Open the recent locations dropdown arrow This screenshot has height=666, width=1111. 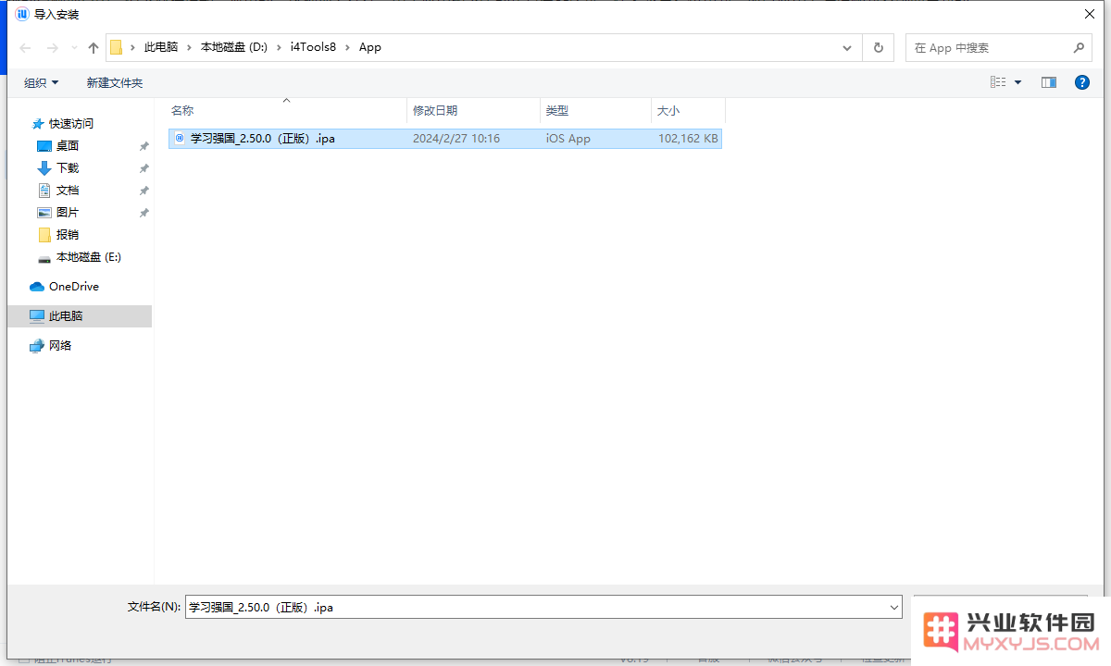[x=75, y=48]
